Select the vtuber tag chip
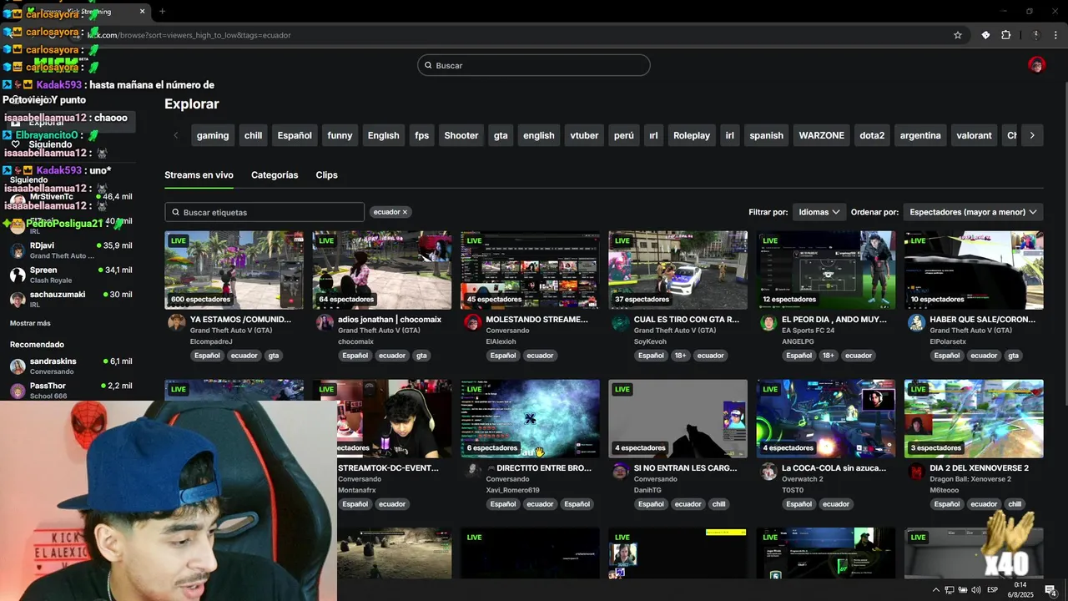 pyautogui.click(x=584, y=135)
